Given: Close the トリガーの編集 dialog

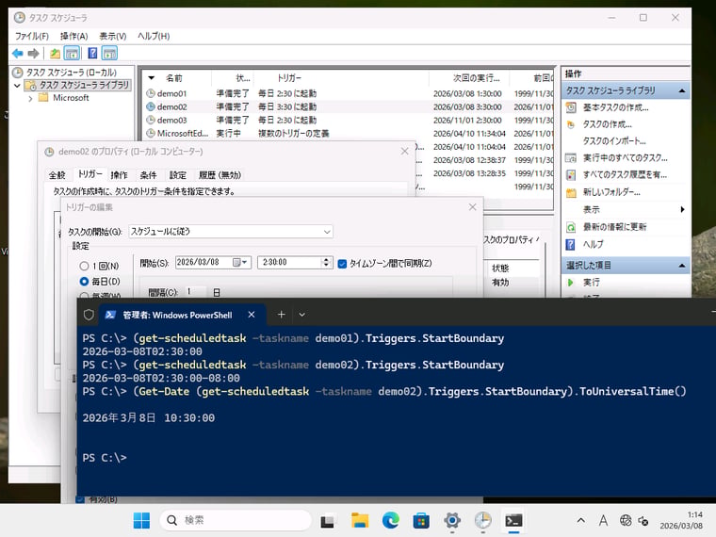Looking at the screenshot, I should 473,207.
